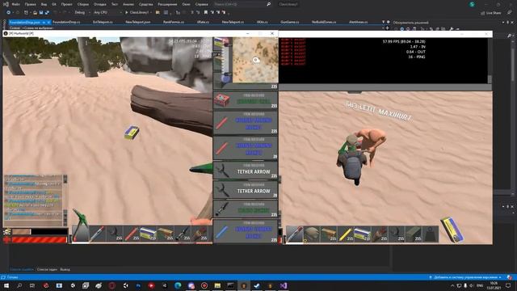Click the Save All toolbar icon
This screenshot has width=517, height=291.
pyautogui.click(x=47, y=13)
